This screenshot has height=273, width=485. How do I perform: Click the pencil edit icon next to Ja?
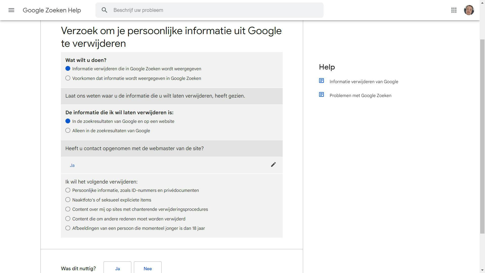pyautogui.click(x=273, y=165)
